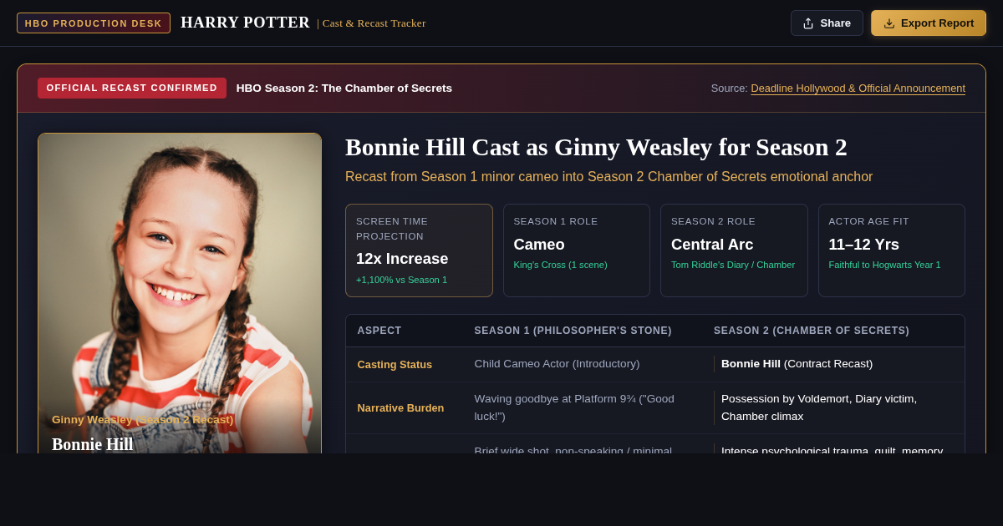Click the Bonnie Hill name under the photo
1003x526 pixels.
pos(92,444)
